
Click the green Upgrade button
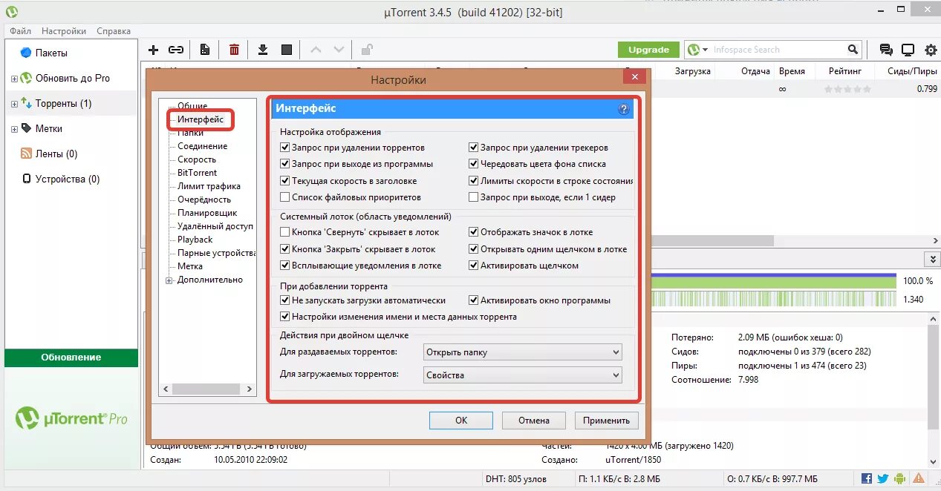click(648, 50)
